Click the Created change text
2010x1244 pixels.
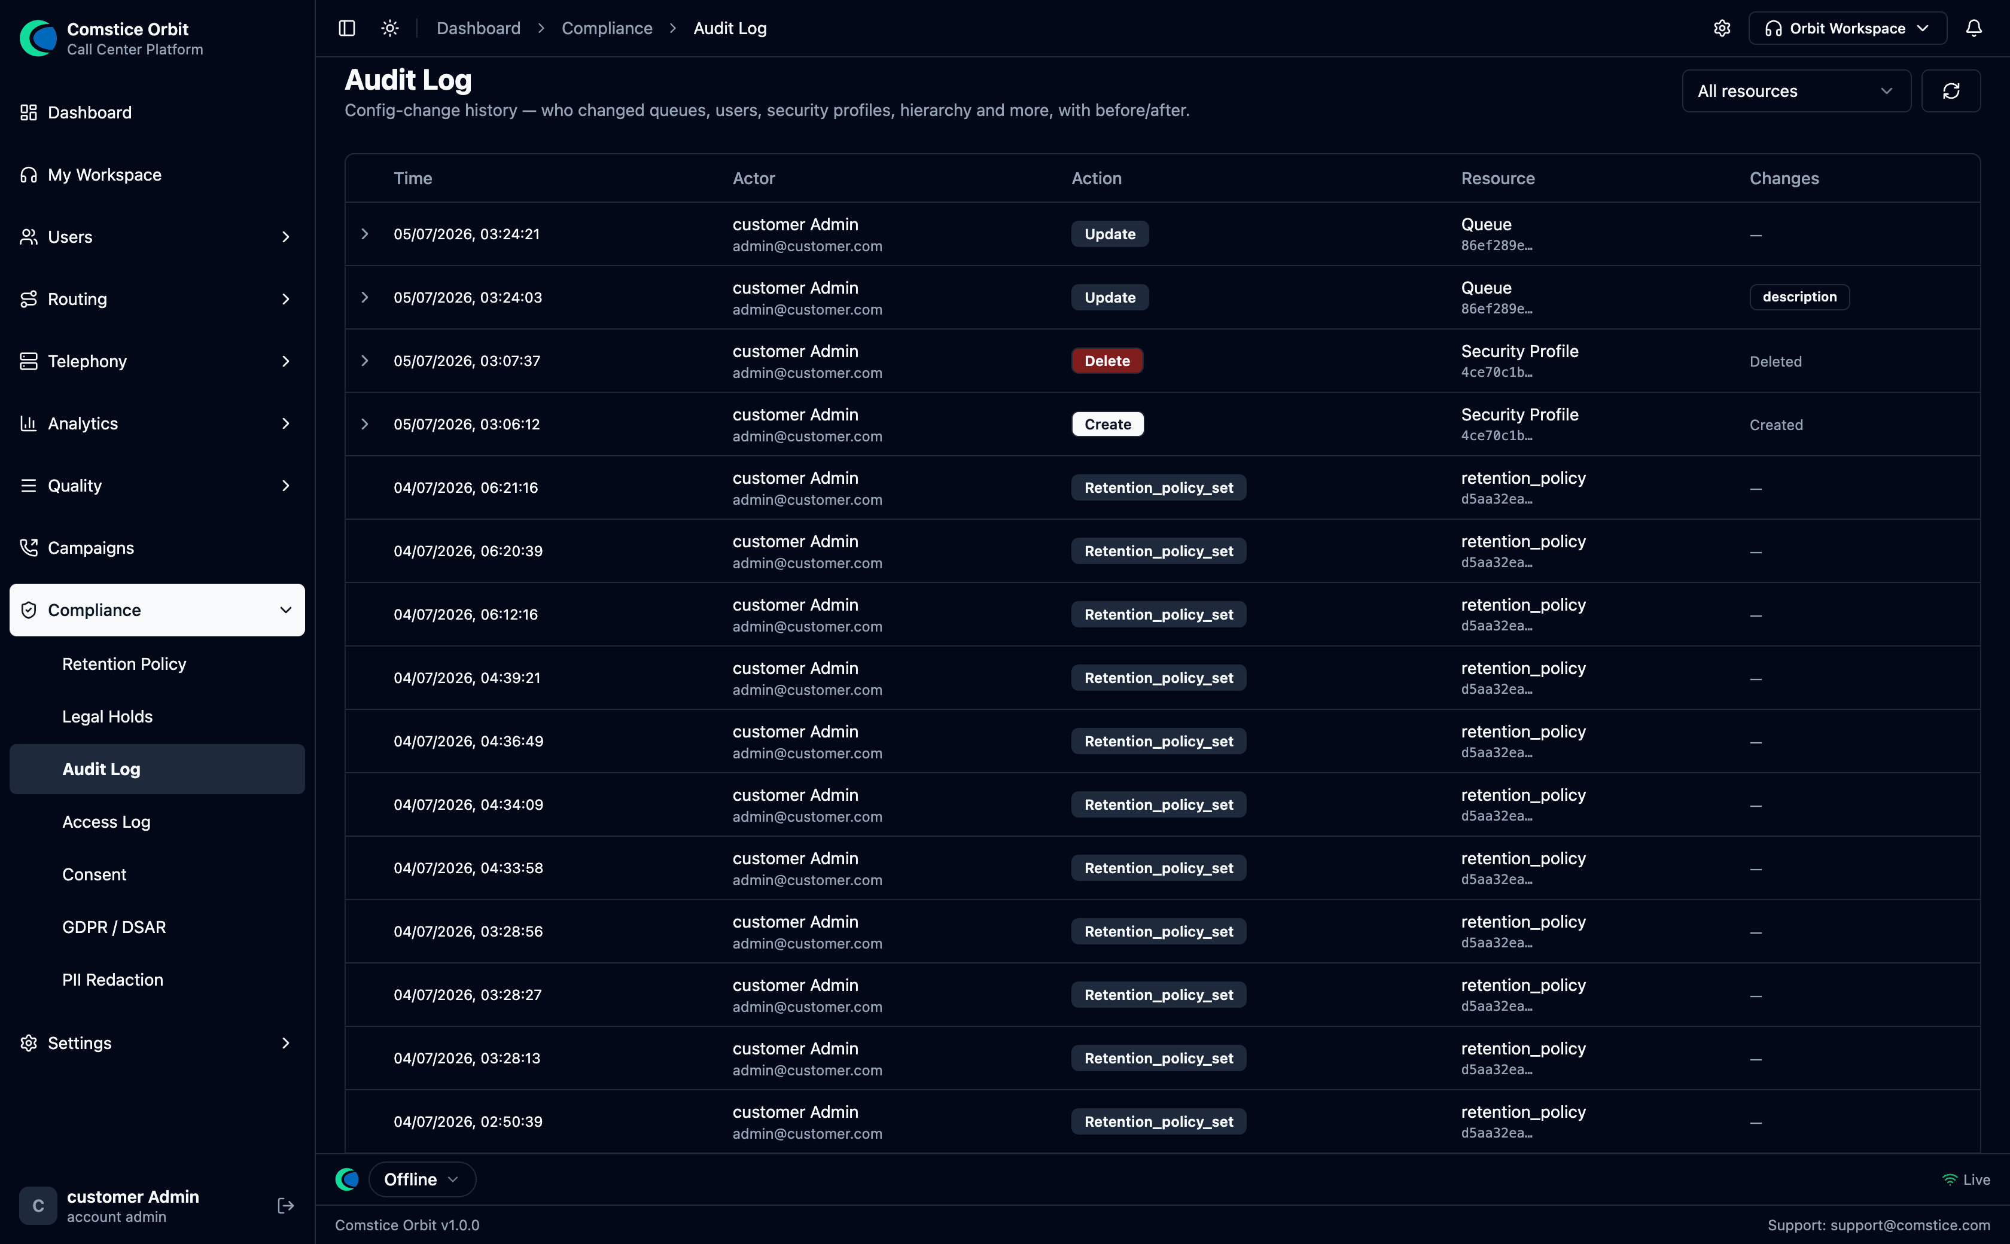[x=1776, y=425]
